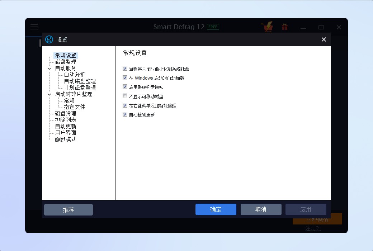The image size is (373, 251).
Task: Click the shopping cart upgrade icon
Action: coord(267,27)
